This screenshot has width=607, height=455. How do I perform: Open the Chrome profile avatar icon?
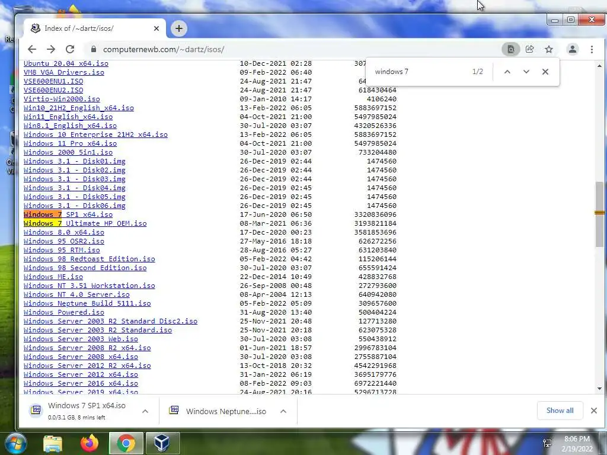click(x=573, y=49)
